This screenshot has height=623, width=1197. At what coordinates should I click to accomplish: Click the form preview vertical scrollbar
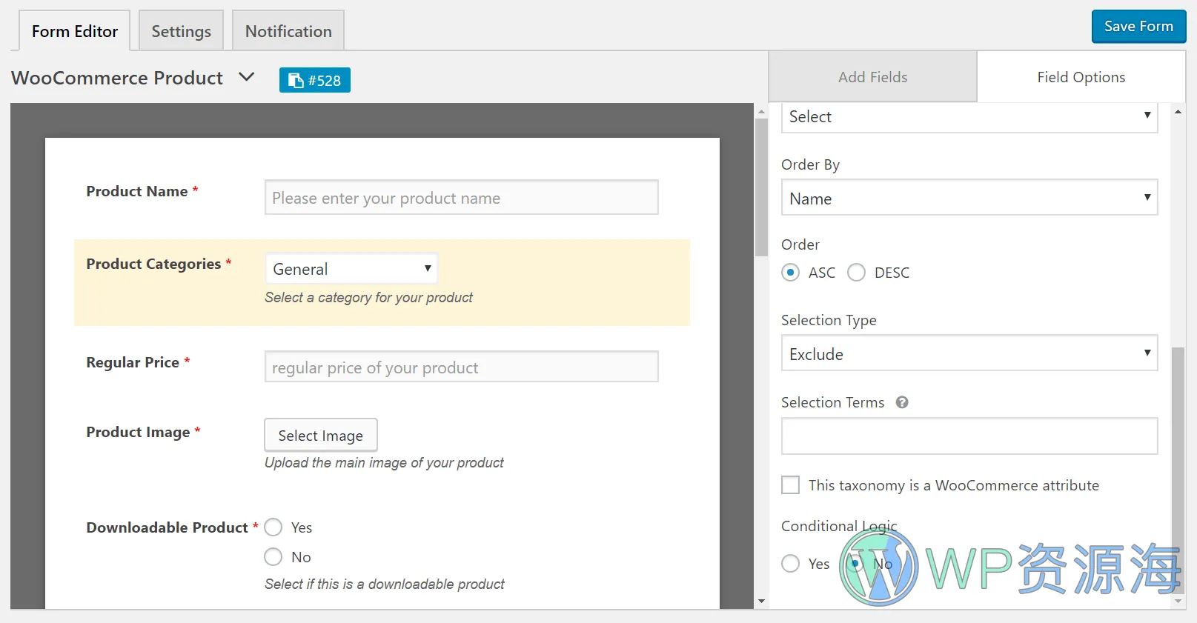click(x=761, y=187)
